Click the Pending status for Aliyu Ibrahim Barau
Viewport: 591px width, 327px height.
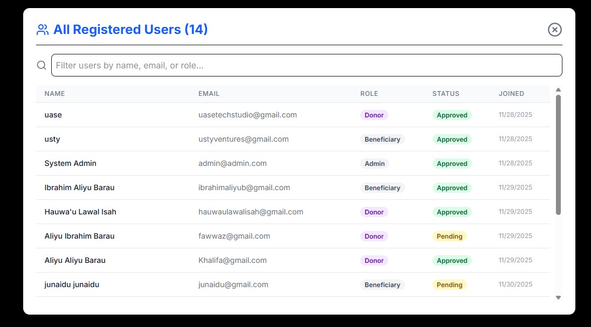coord(449,236)
